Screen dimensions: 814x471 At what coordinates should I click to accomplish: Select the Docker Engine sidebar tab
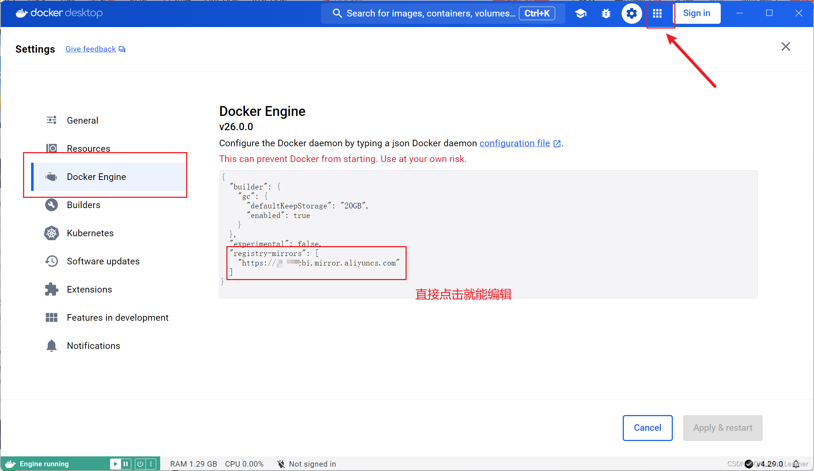tap(96, 177)
